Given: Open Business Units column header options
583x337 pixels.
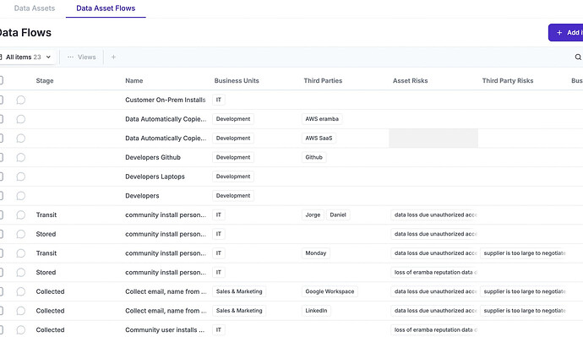Looking at the screenshot, I should pyautogui.click(x=237, y=80).
